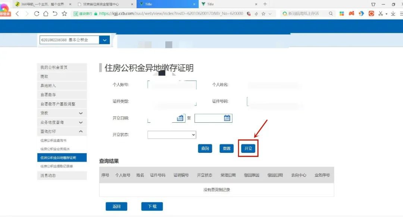Click the search magnifier icon
This screenshot has width=403, height=217.
point(331,14)
